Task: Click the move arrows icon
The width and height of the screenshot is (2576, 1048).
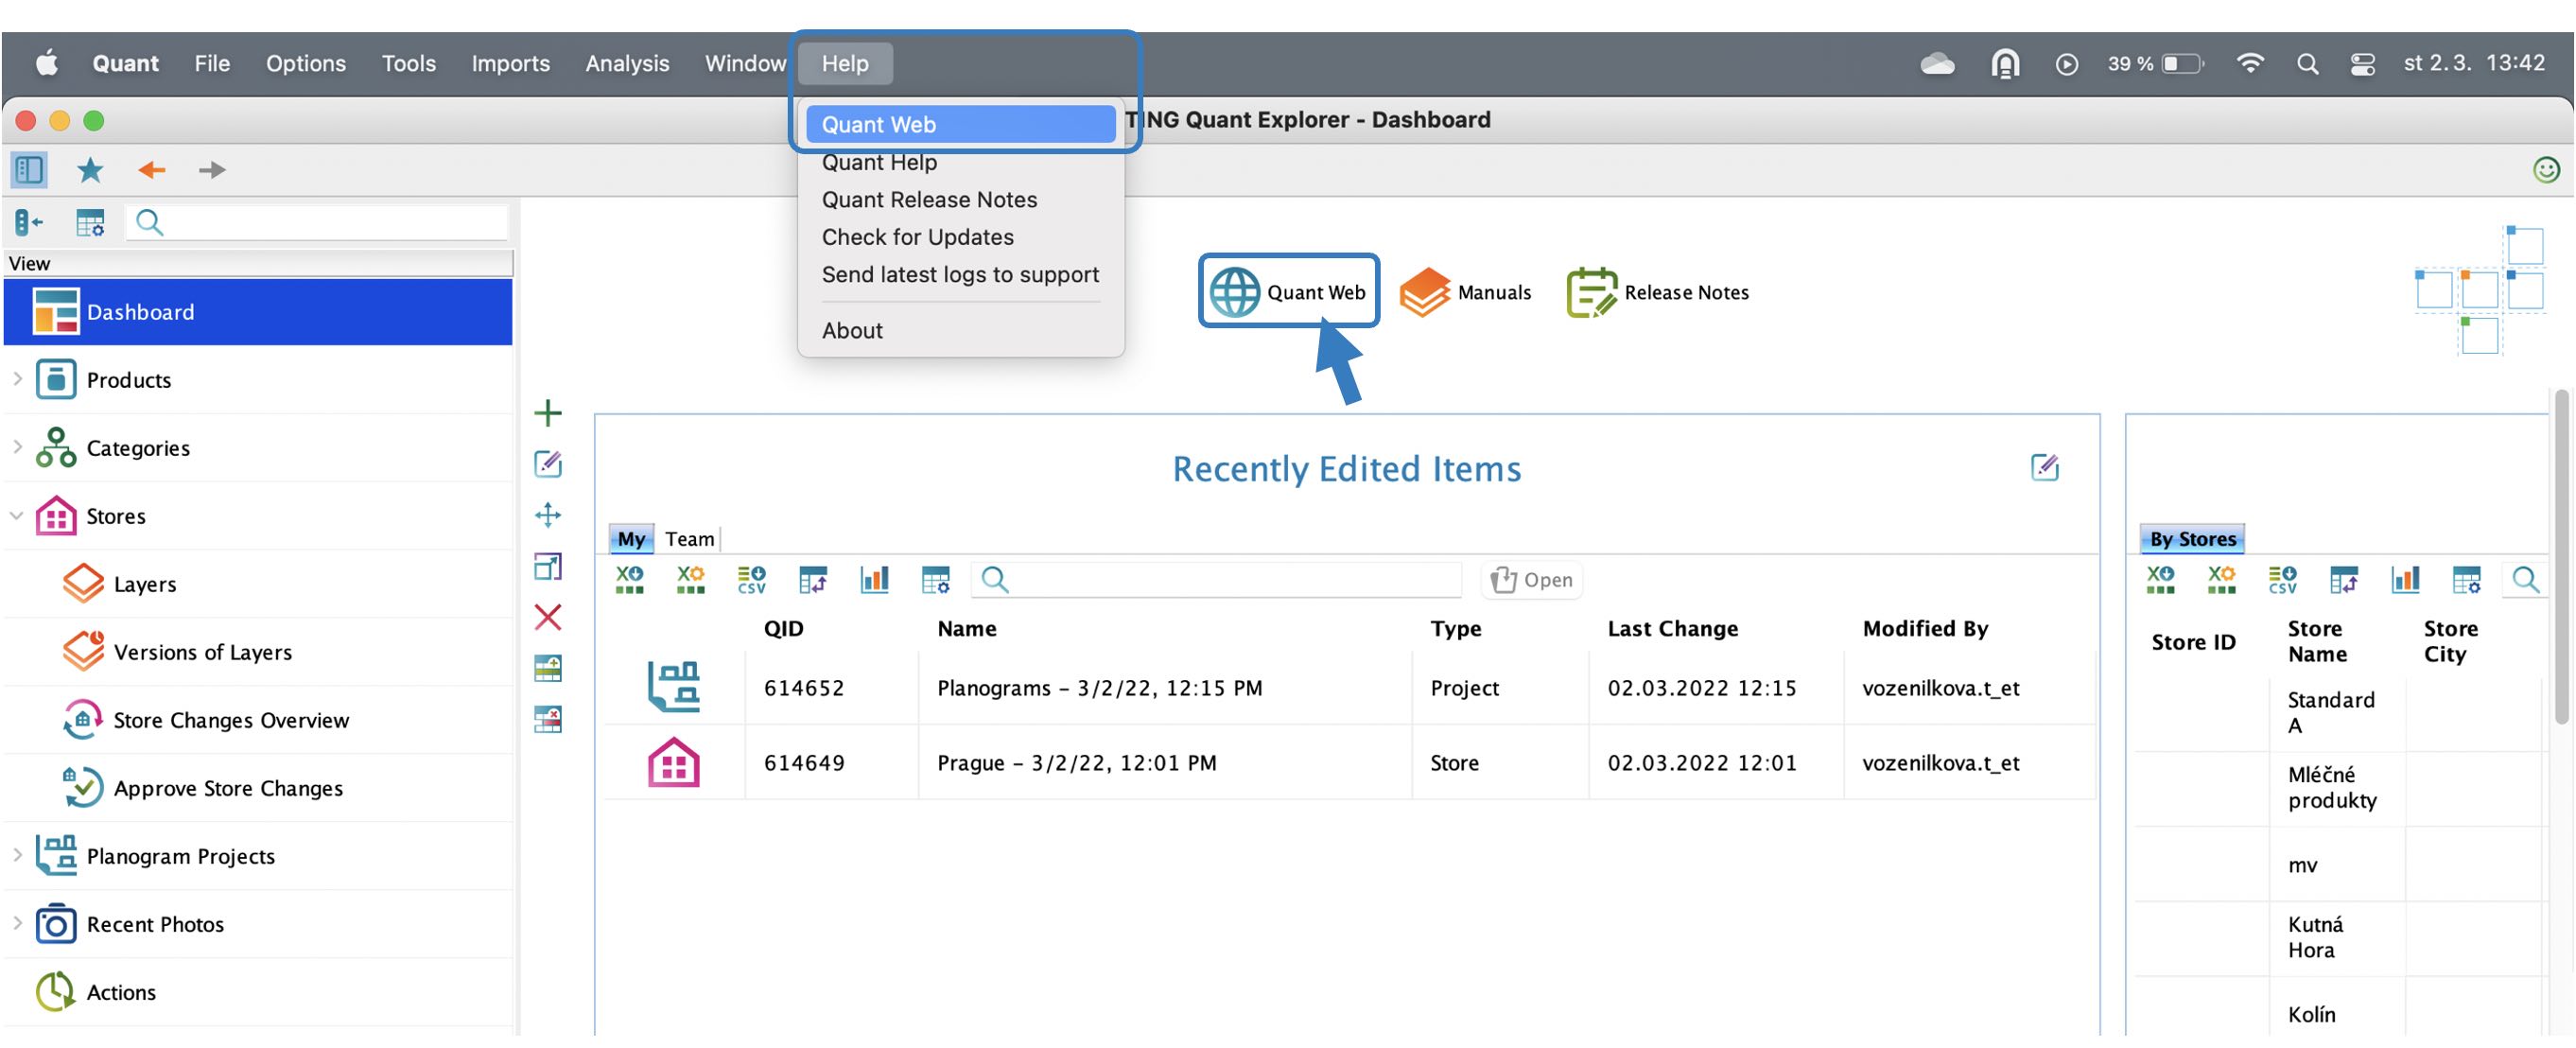Action: [x=548, y=515]
